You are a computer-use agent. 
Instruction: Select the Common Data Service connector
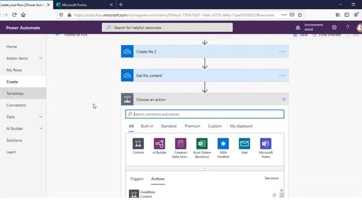(180, 144)
